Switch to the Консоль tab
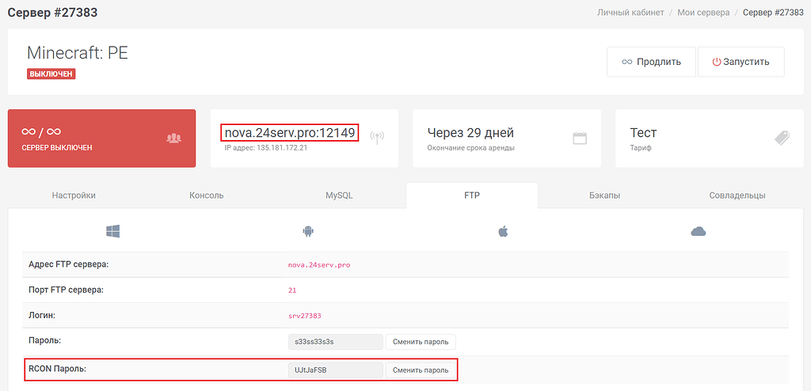 (207, 195)
